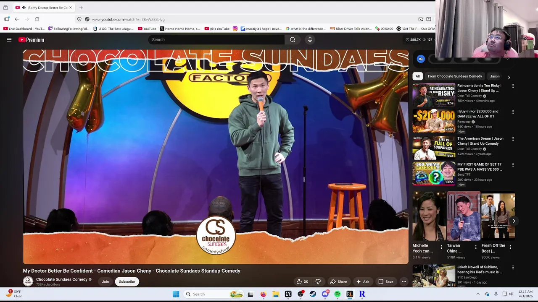Screen dimensions: 538x302
Task: Open the Windows Start menu
Action: tap(176, 294)
